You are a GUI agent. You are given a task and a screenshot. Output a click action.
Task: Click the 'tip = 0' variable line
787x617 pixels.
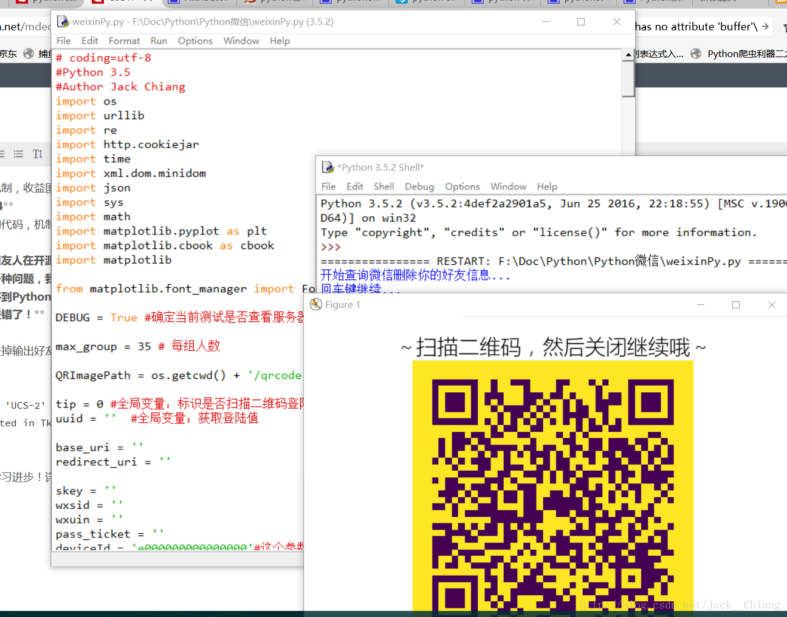[x=180, y=404]
